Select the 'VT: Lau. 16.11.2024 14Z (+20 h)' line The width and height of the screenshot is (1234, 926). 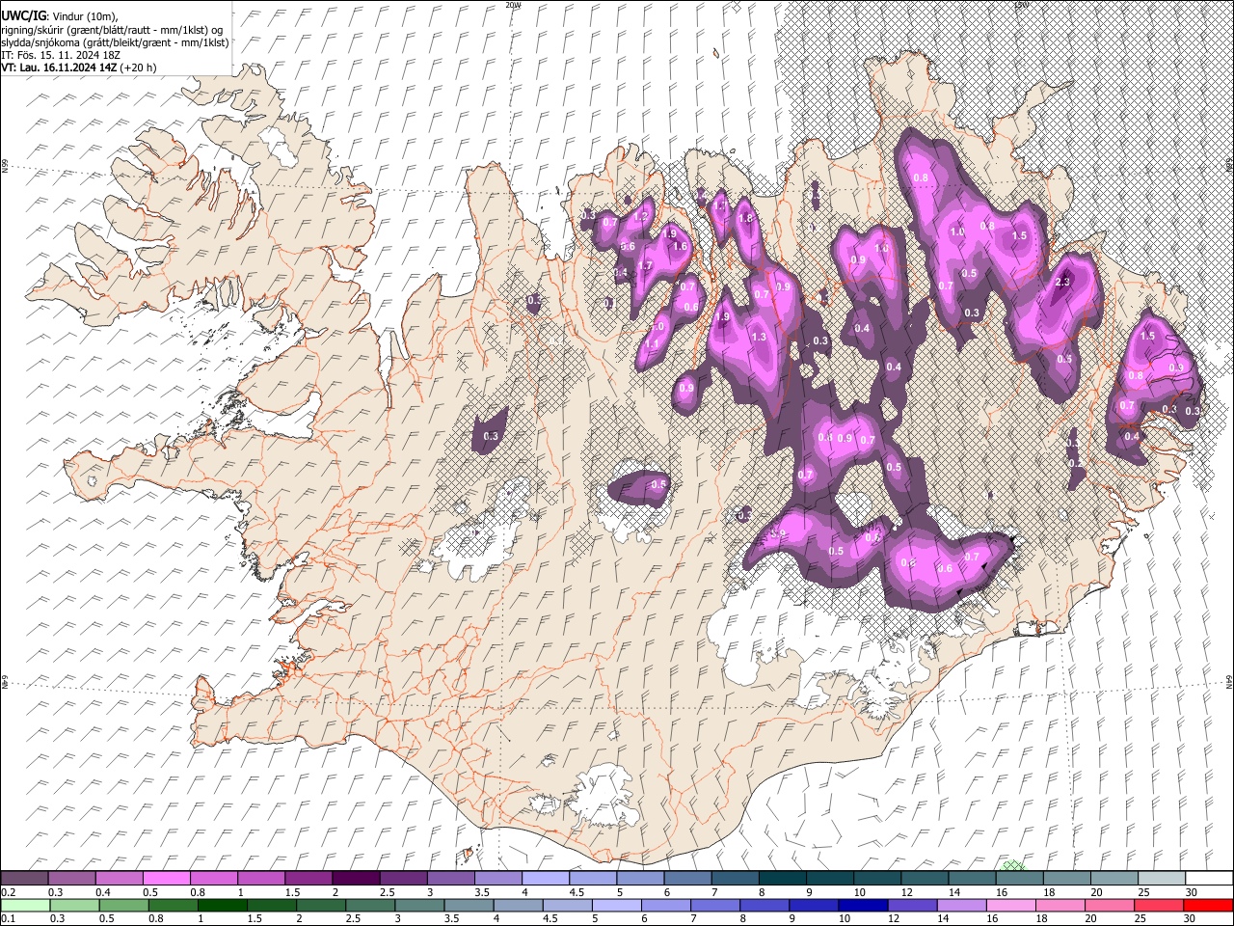(x=79, y=68)
